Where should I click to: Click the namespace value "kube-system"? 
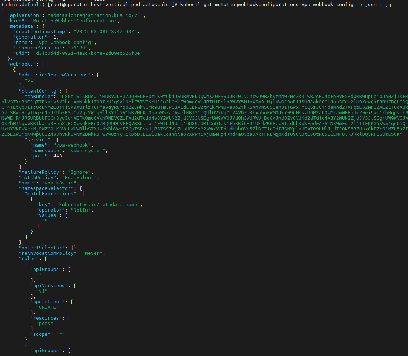pyautogui.click(x=86, y=151)
